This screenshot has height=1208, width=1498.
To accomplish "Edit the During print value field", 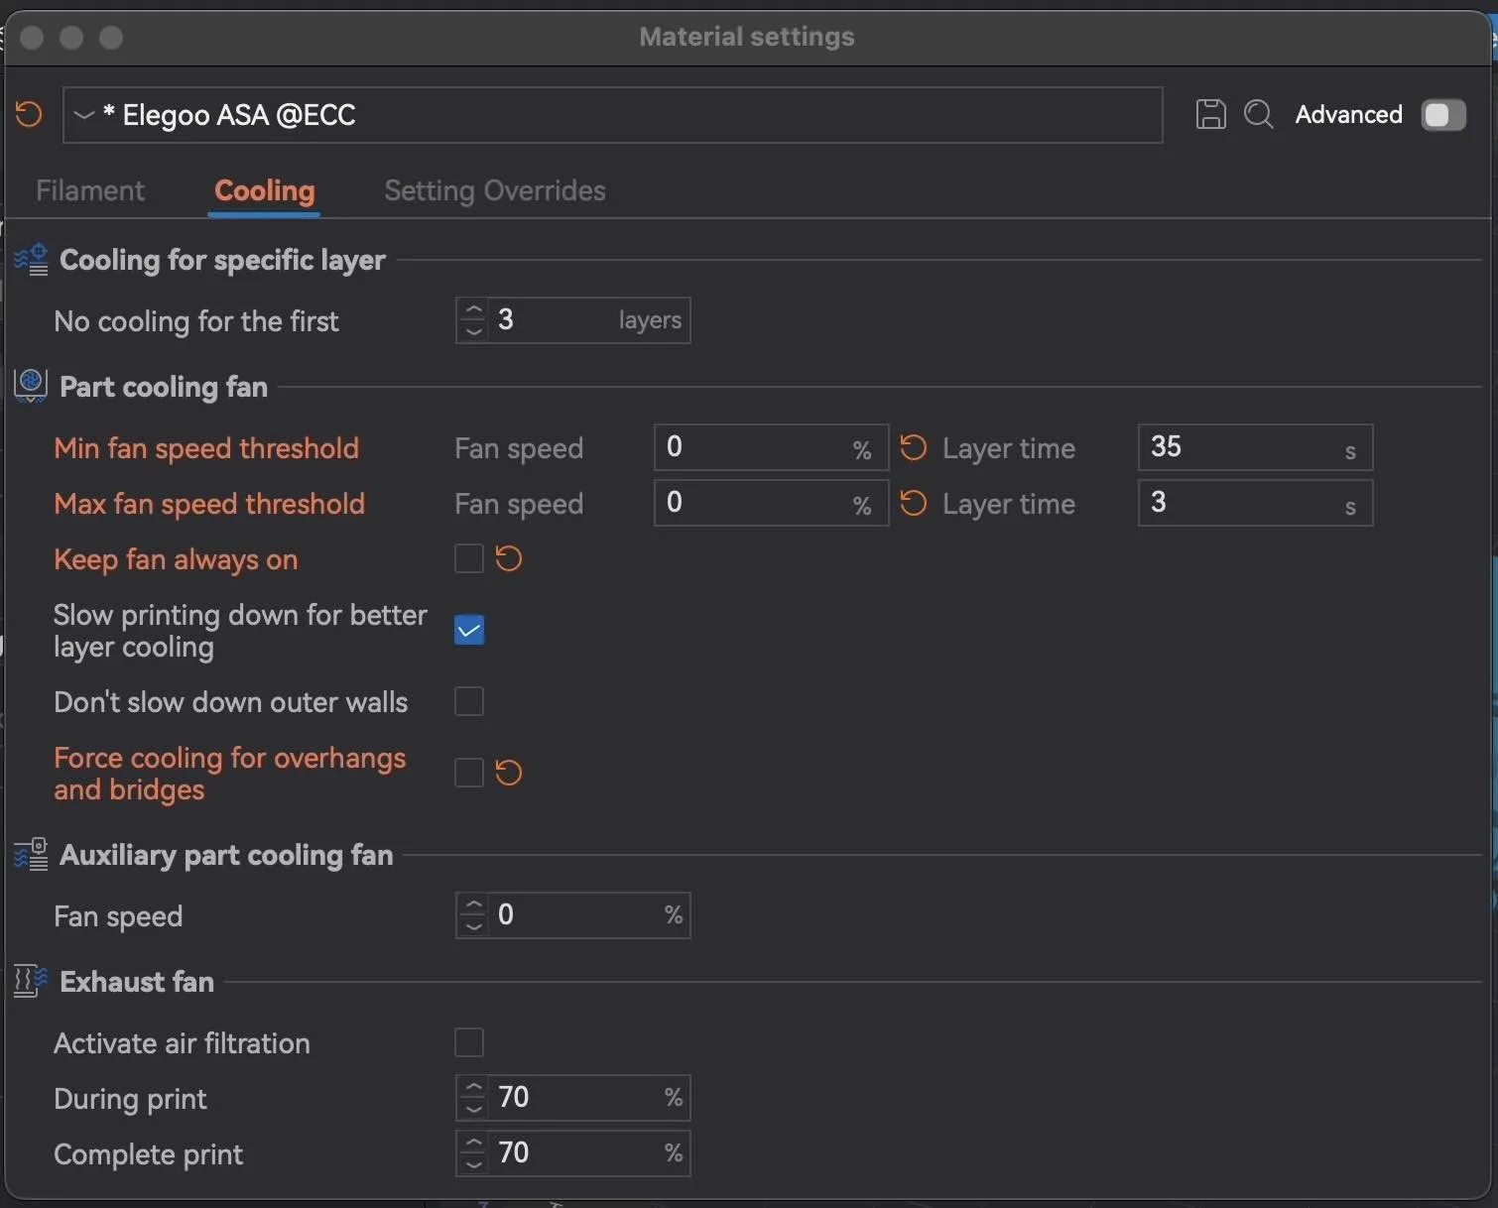I will (x=575, y=1098).
